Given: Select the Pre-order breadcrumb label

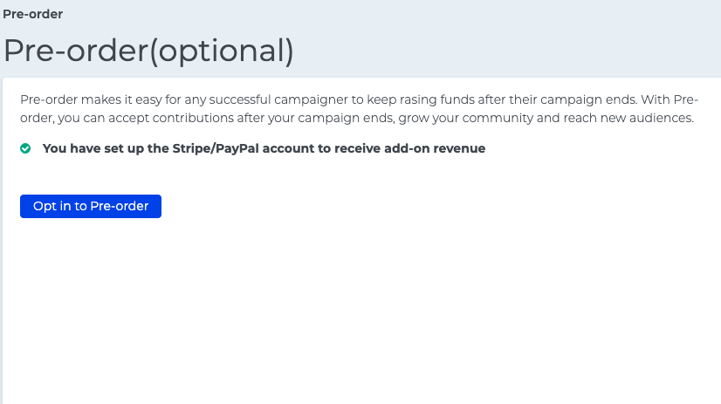Looking at the screenshot, I should click(32, 14).
